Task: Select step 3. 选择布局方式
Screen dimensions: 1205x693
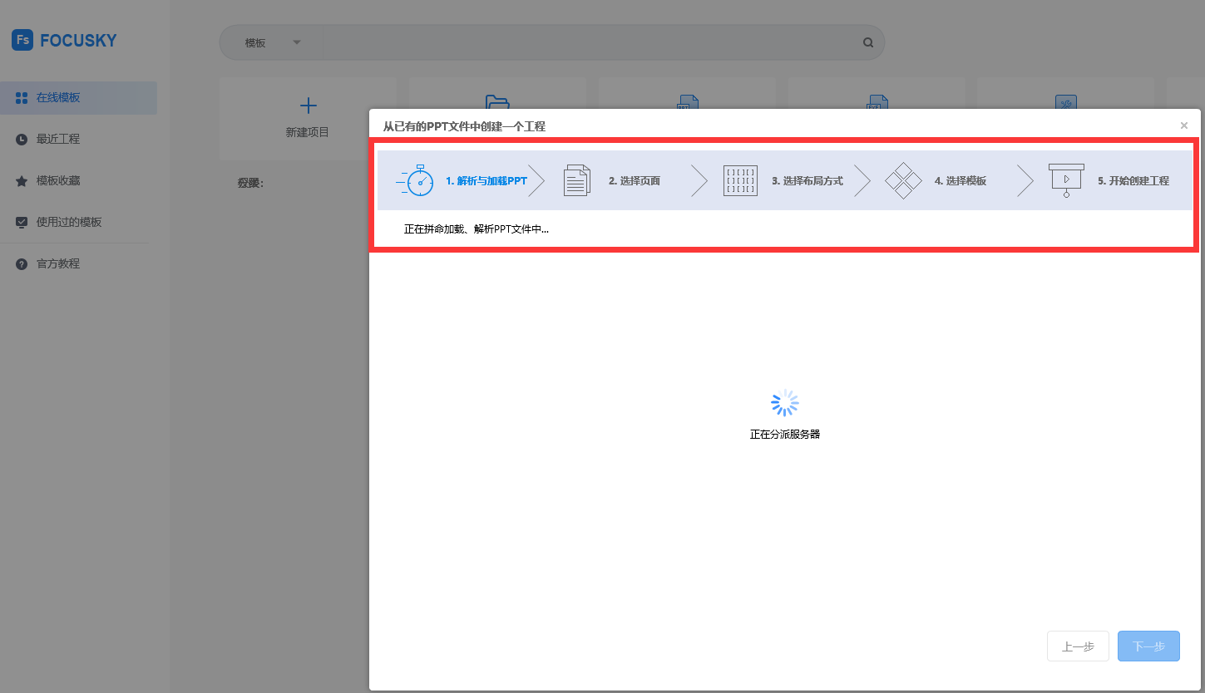Action: [x=807, y=180]
